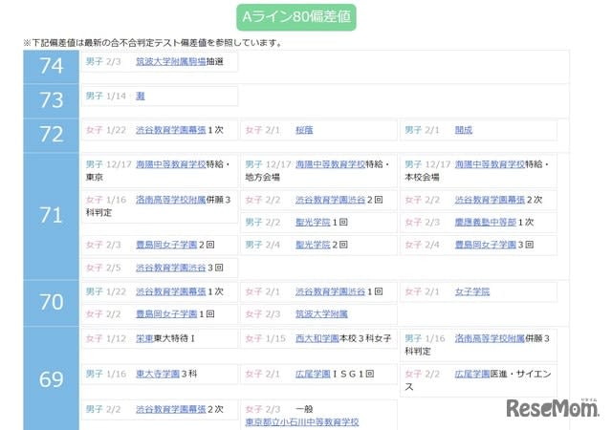The width and height of the screenshot is (612, 430).
Task: Open 豊島岡女子学園 3回 link dated 2/4
Action: [x=486, y=245]
